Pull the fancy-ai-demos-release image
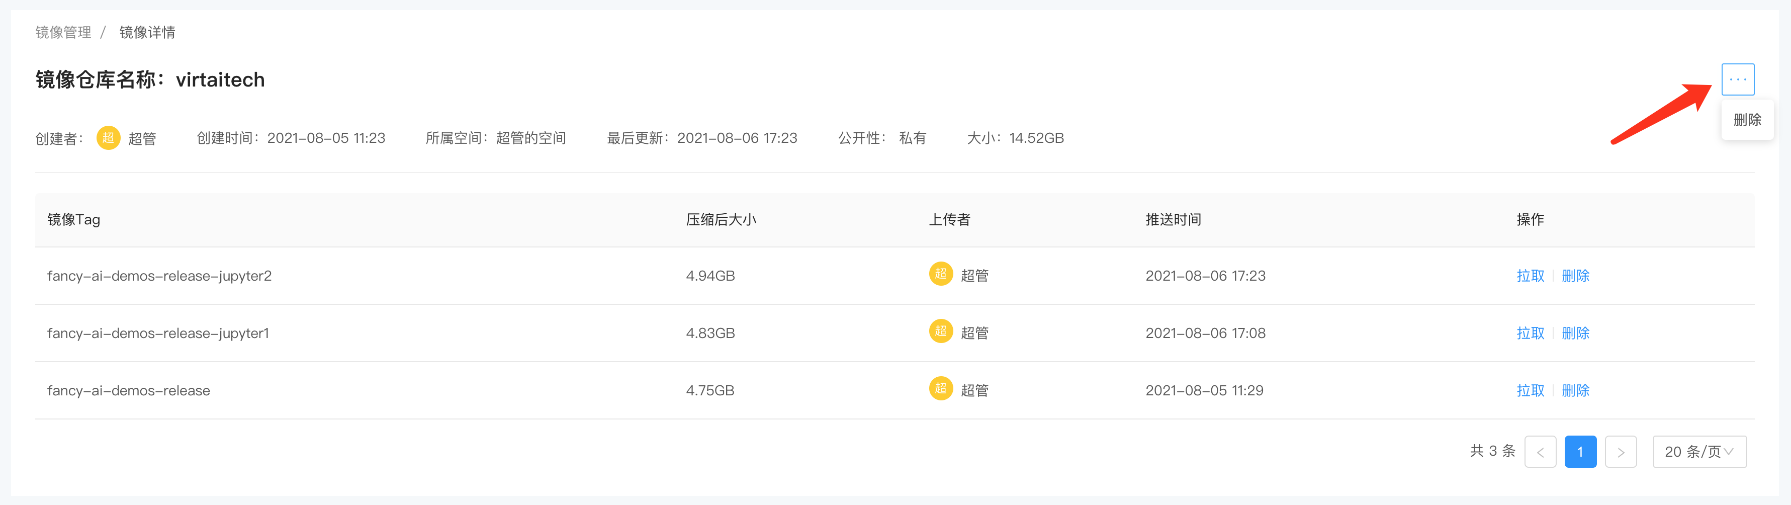This screenshot has width=1791, height=505. 1530,390
